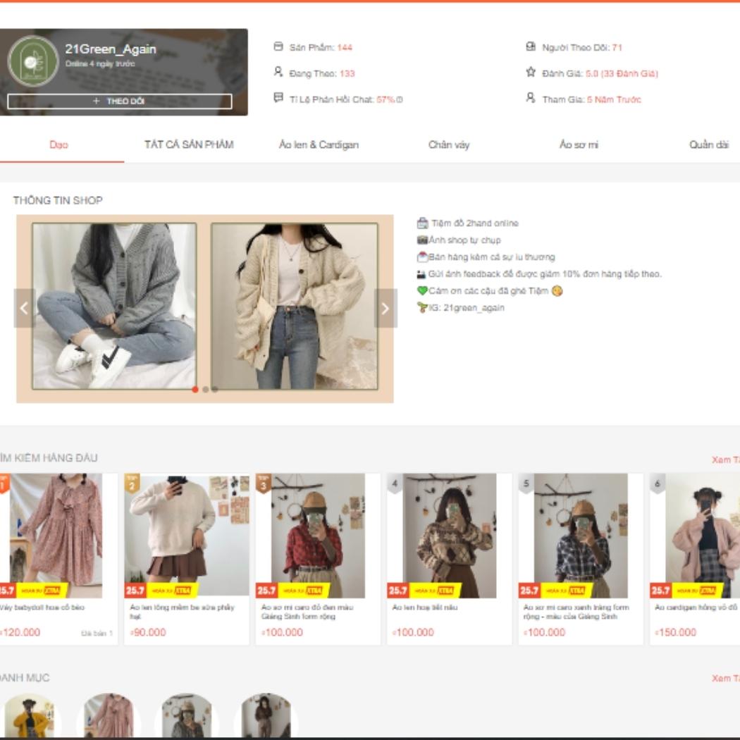Click the chat response rate icon
The height and width of the screenshot is (740, 740).
[278, 98]
